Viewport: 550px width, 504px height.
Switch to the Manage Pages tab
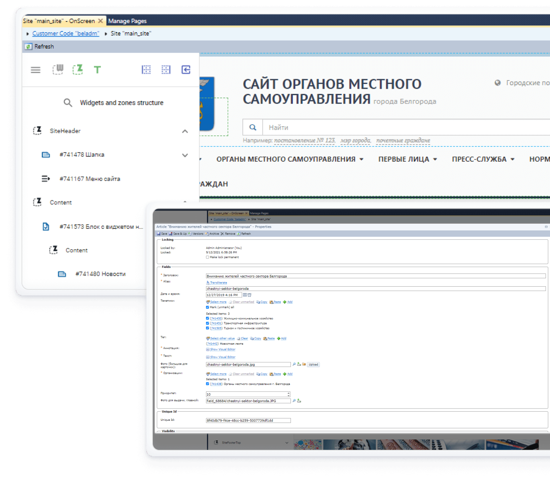[x=127, y=21]
